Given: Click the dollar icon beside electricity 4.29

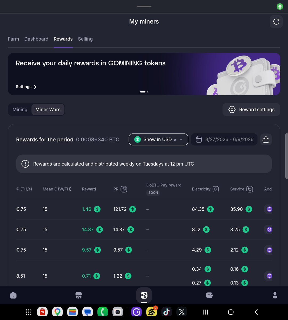Looking at the screenshot, I should click(208, 250).
